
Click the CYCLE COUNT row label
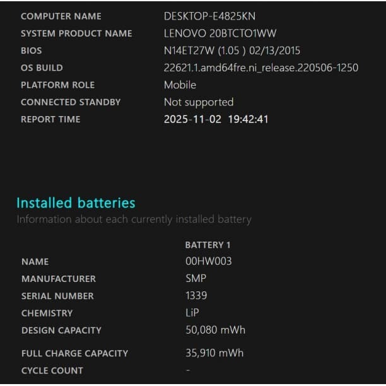coord(52,371)
